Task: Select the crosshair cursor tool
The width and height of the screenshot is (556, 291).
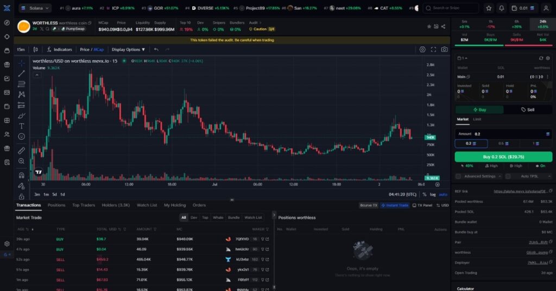Action: (21, 63)
